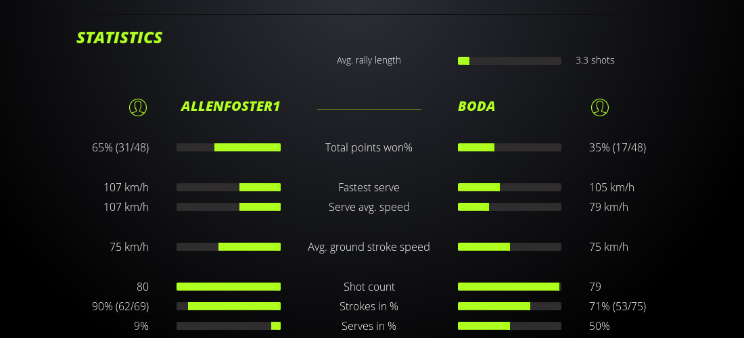Click AllenFoster1's ground stroke speed bar
The image size is (744, 338).
(229, 247)
